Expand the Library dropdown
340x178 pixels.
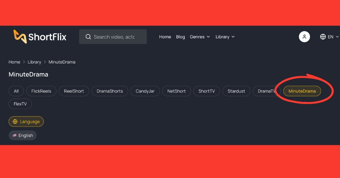tap(225, 37)
